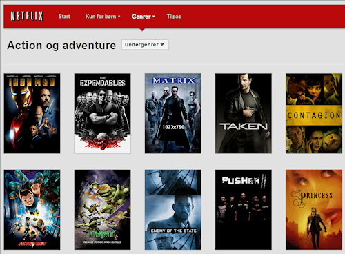Expand the Undergenrer dropdown
345x254 pixels.
tap(145, 45)
